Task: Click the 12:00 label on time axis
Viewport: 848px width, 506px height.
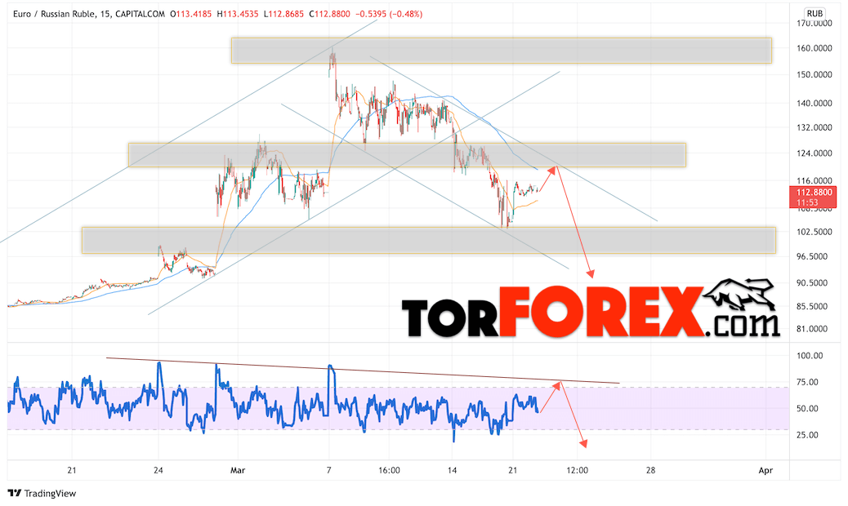Action: point(577,470)
